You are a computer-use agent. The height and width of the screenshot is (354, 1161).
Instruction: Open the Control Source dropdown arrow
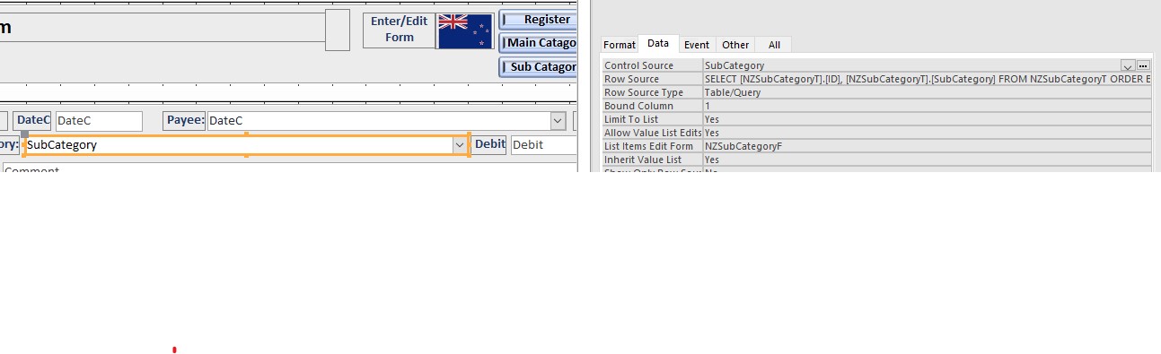click(x=1128, y=65)
